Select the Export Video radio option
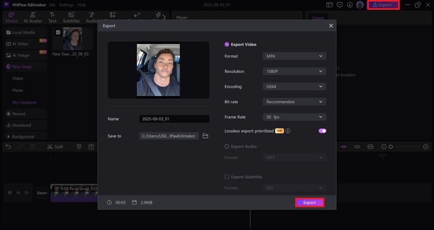Screen dimensions: 434x230 (227, 44)
